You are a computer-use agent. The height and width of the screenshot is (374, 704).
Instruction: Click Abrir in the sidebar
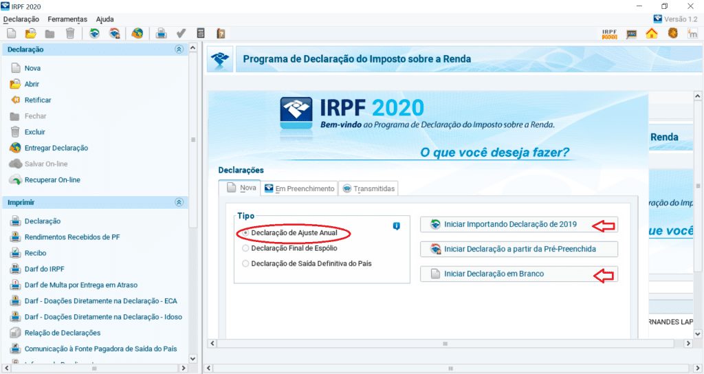pyautogui.click(x=32, y=84)
